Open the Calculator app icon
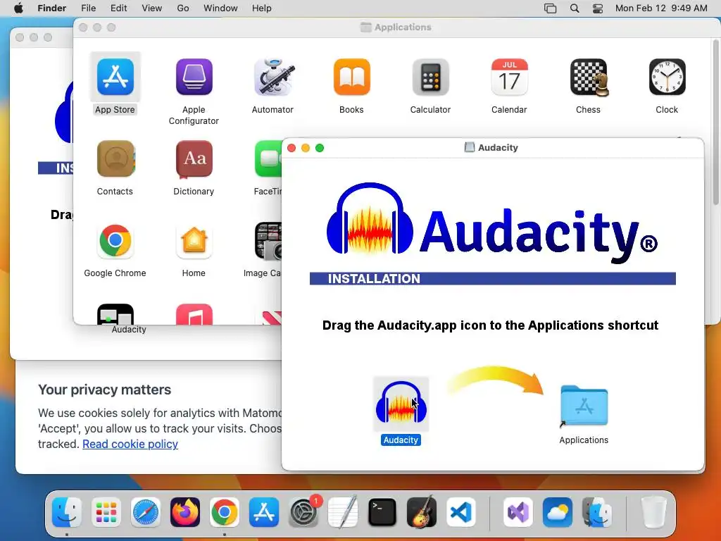The width and height of the screenshot is (721, 541). tap(430, 77)
